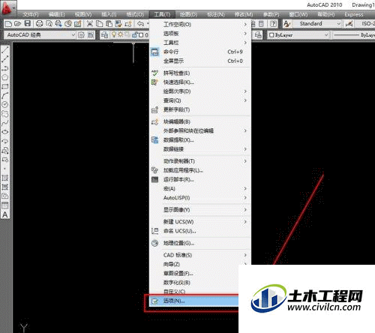Choose 快速选择(K)... quick select entry
Viewport: 375px width, 333px height.
click(200, 82)
